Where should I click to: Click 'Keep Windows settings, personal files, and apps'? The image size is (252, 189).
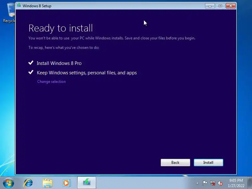coord(87,73)
